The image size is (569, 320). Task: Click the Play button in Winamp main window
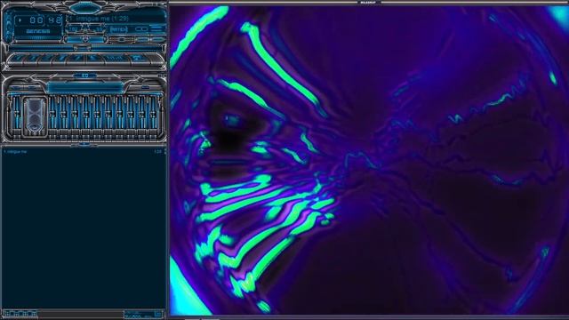point(31,58)
